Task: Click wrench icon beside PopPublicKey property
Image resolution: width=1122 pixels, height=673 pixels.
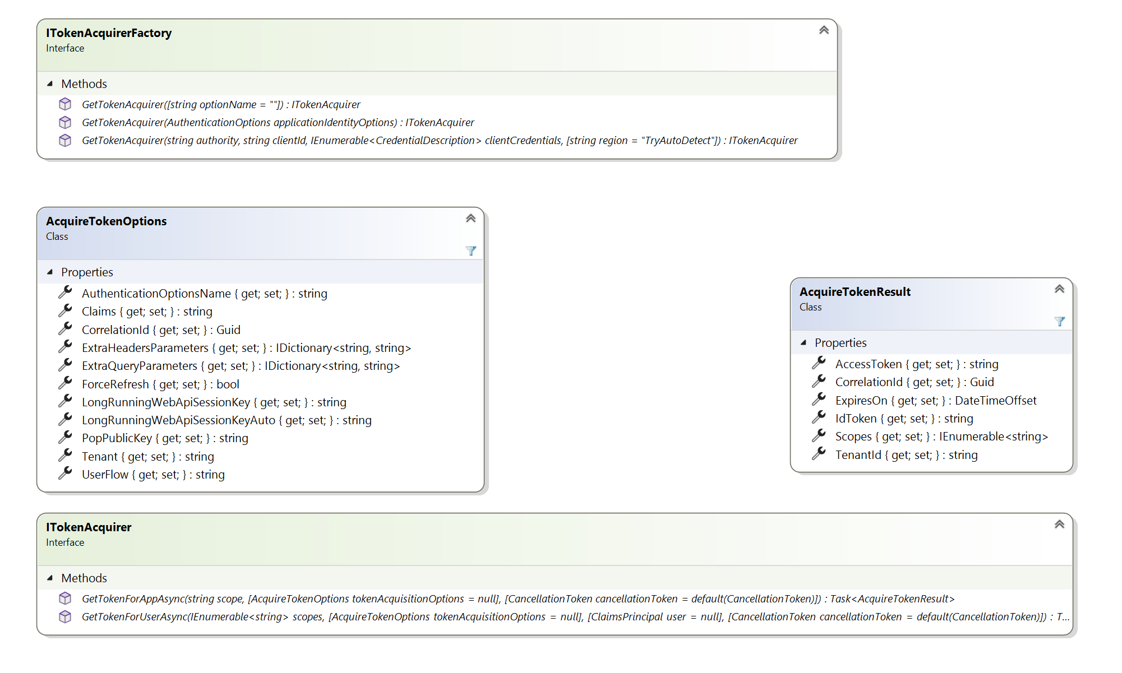Action: click(x=65, y=437)
